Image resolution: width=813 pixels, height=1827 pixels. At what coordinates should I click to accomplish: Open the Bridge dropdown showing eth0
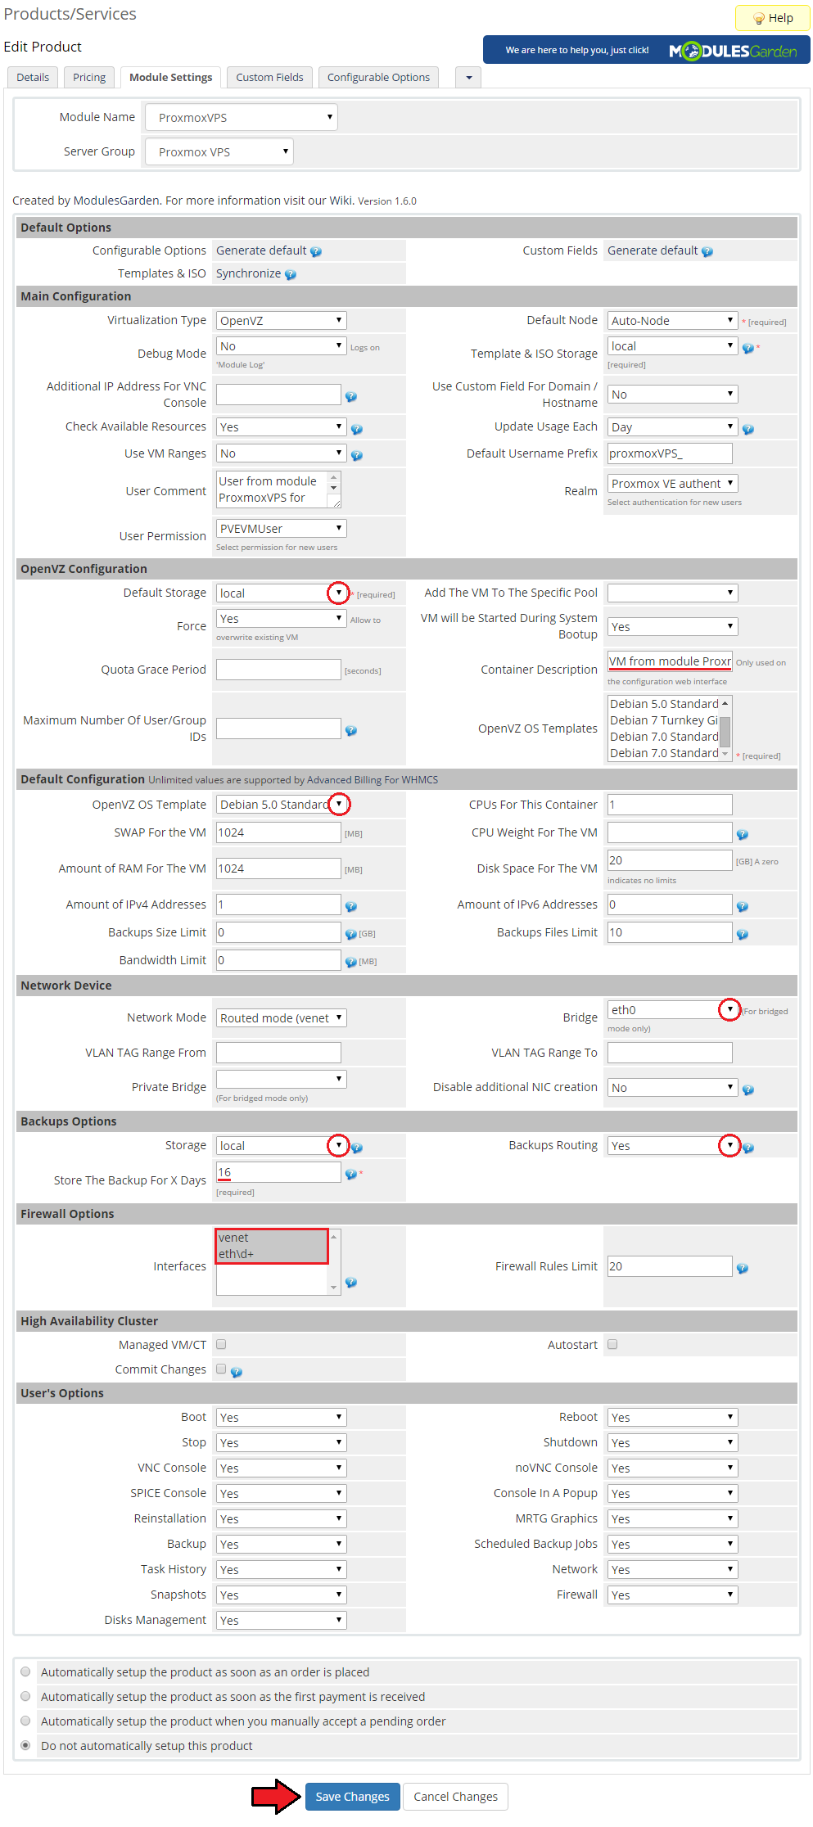tap(672, 1010)
